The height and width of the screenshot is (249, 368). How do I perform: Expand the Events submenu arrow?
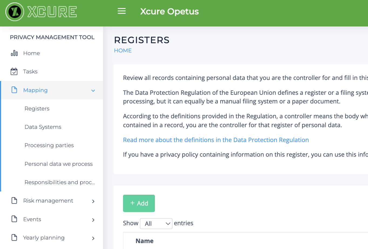pos(93,220)
